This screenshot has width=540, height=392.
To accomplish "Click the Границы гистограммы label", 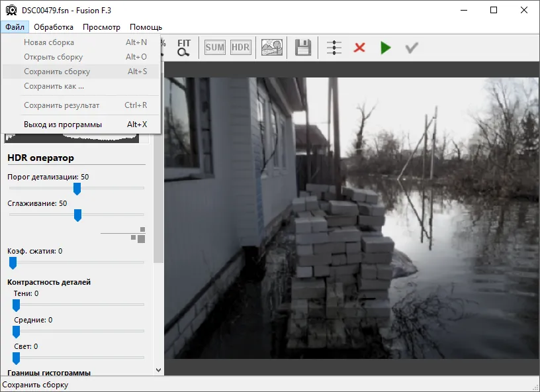I will (x=49, y=372).
